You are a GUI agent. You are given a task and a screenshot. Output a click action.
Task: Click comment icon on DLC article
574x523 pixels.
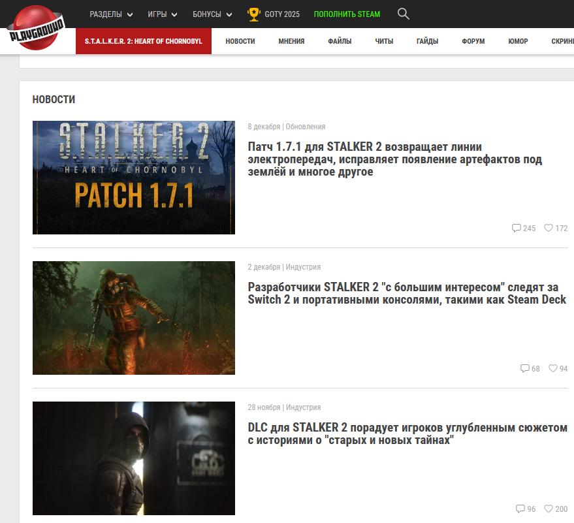520,509
